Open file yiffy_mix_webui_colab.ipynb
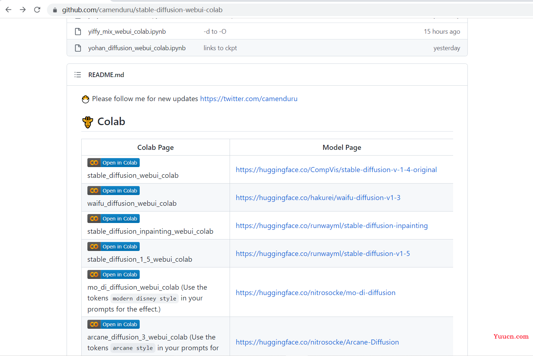Image resolution: width=533 pixels, height=356 pixels. tap(127, 32)
